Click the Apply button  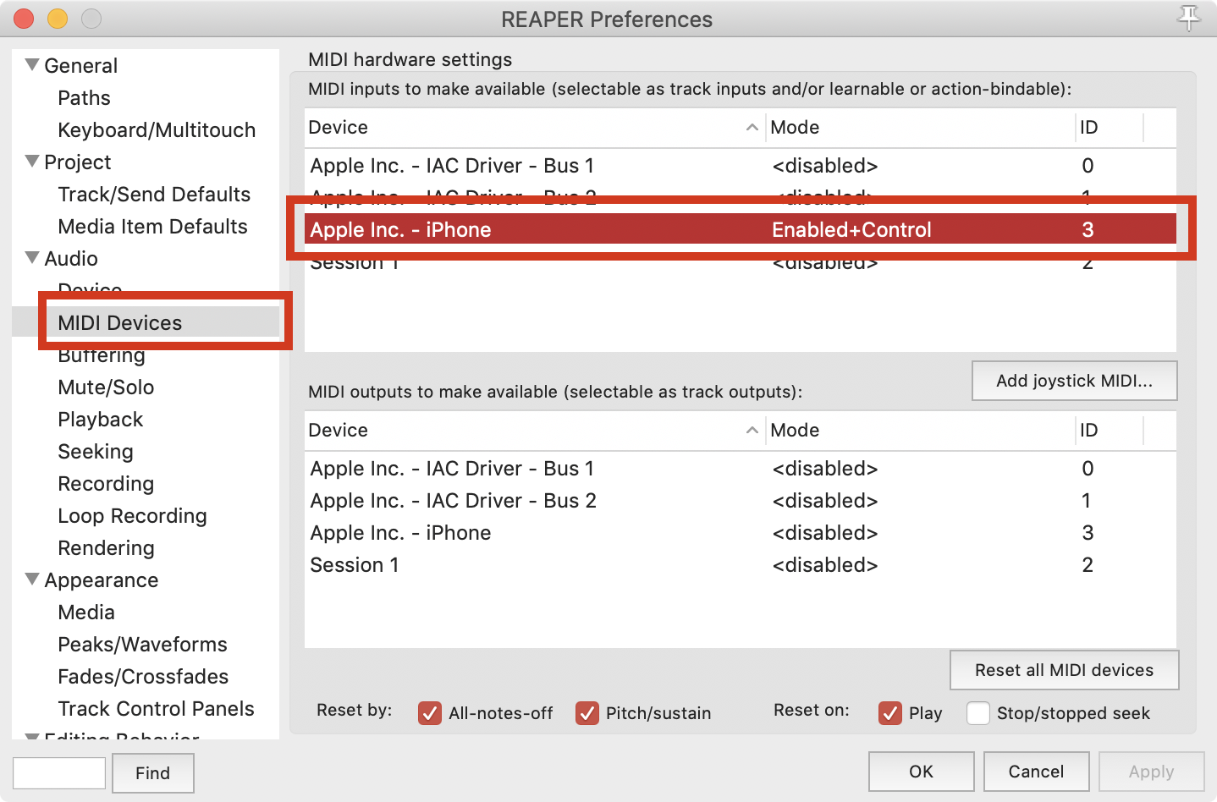(x=1152, y=772)
